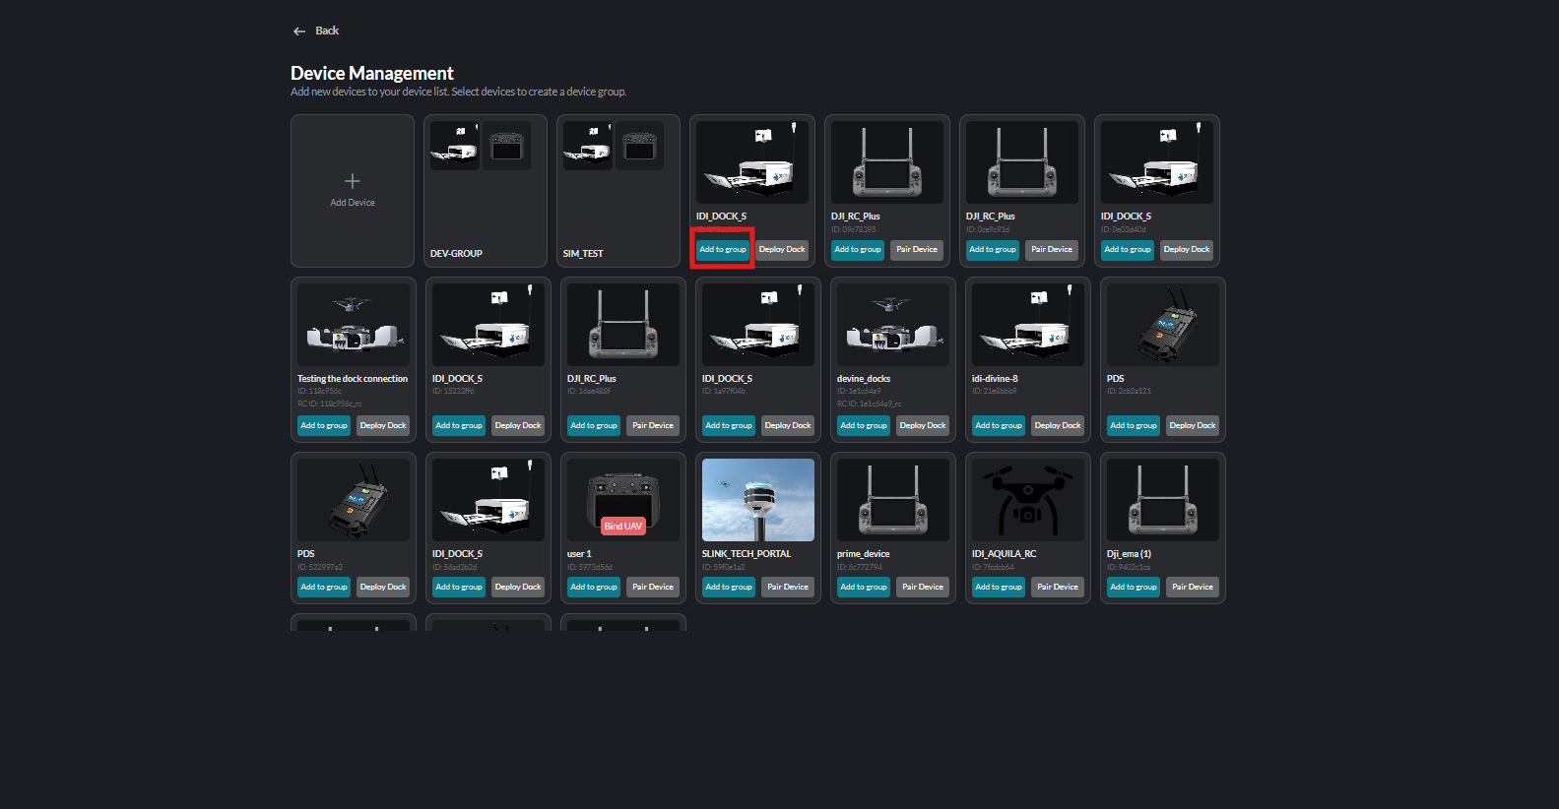Screen dimensions: 1559x809
Task: Add Dji_ema (1) to group
Action: [x=1134, y=588]
